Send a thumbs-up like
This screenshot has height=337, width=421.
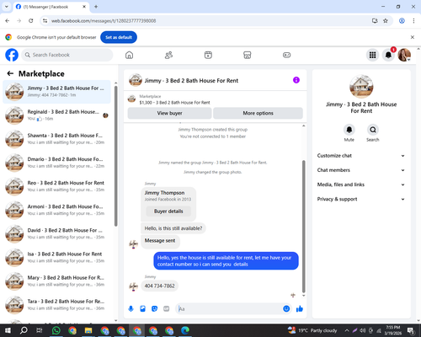coord(300,309)
